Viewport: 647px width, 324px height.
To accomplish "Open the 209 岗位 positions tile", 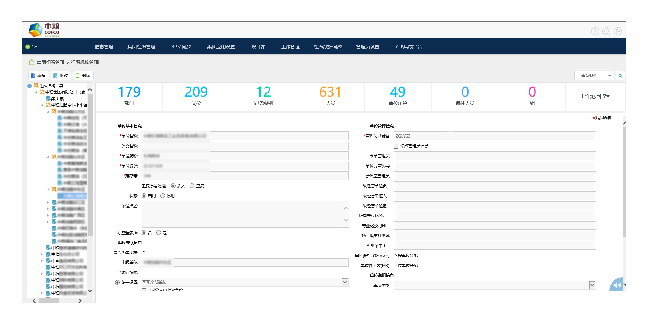I will pyautogui.click(x=196, y=96).
